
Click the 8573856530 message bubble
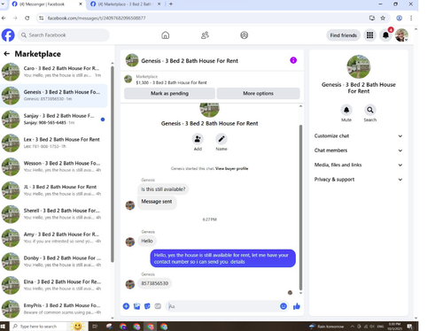[x=155, y=283]
